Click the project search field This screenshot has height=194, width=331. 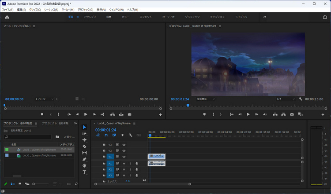(28, 137)
